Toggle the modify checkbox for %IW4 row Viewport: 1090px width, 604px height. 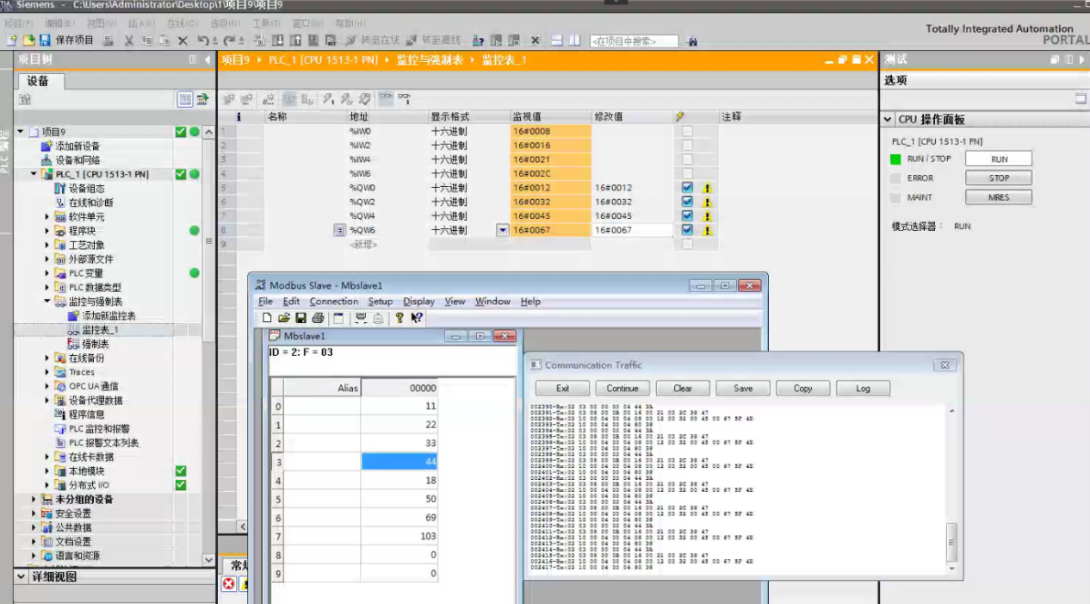click(687, 159)
